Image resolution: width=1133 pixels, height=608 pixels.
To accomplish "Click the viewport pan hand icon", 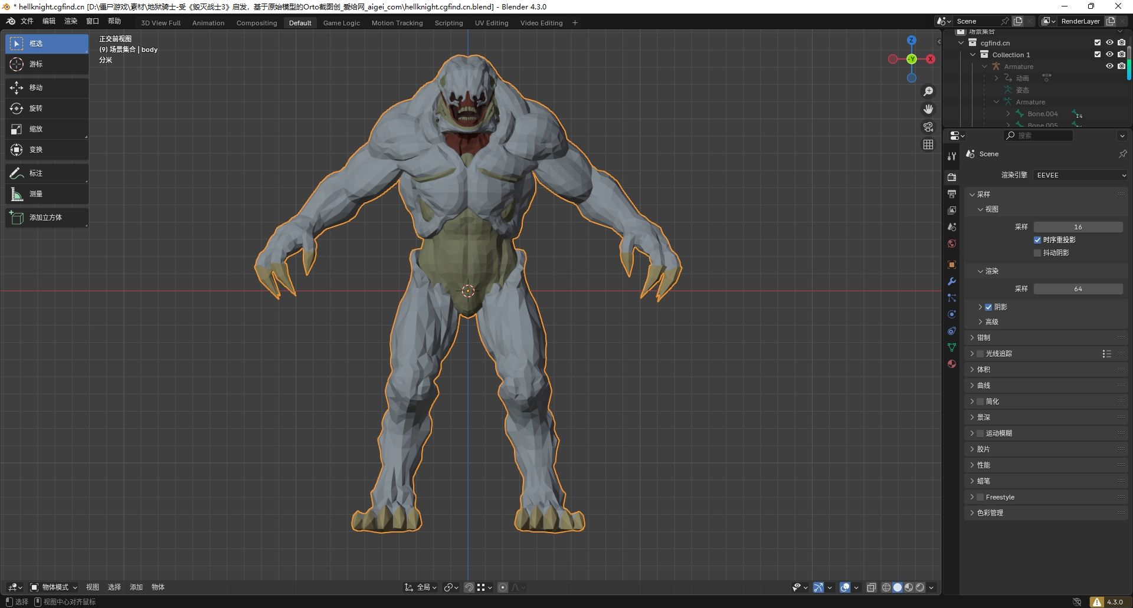I will (x=928, y=109).
